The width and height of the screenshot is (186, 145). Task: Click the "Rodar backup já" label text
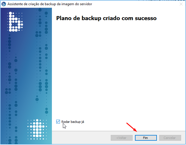73,122
